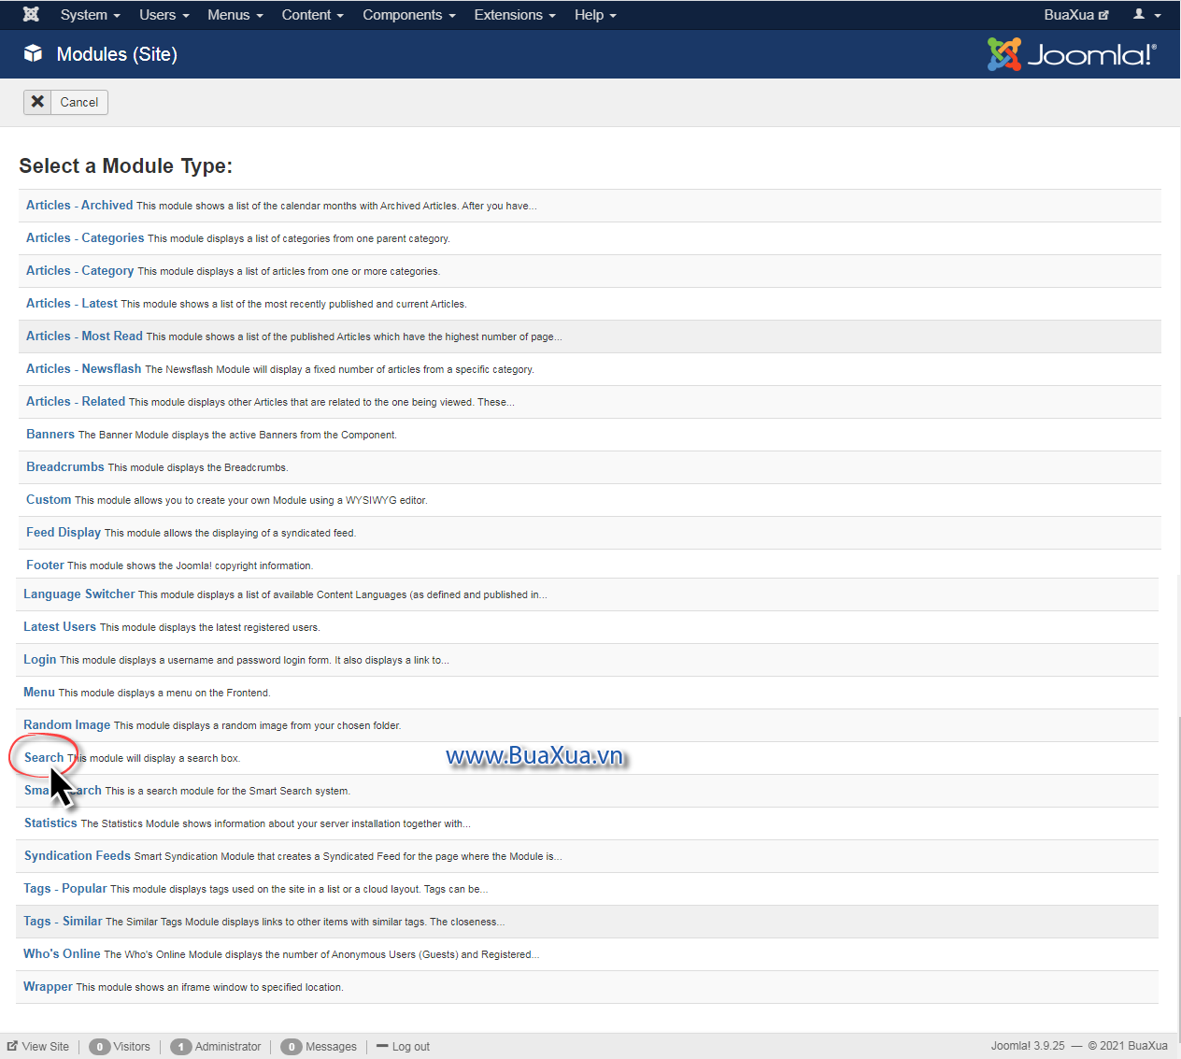Select the Feed Display module
This screenshot has width=1181, height=1059.
click(x=64, y=532)
